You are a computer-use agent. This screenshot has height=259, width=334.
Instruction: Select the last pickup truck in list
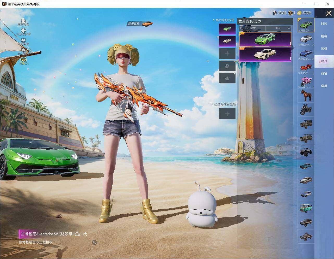point(306,236)
